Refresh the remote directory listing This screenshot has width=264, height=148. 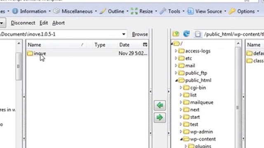point(186,34)
